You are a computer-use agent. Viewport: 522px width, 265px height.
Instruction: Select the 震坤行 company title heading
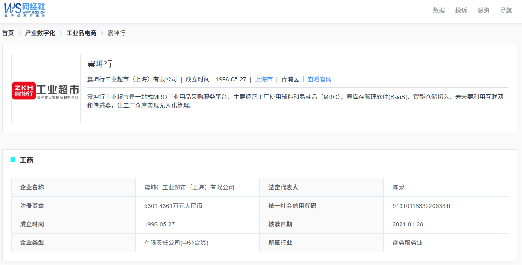click(100, 64)
